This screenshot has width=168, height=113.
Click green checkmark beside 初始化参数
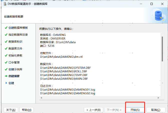point(6,55)
